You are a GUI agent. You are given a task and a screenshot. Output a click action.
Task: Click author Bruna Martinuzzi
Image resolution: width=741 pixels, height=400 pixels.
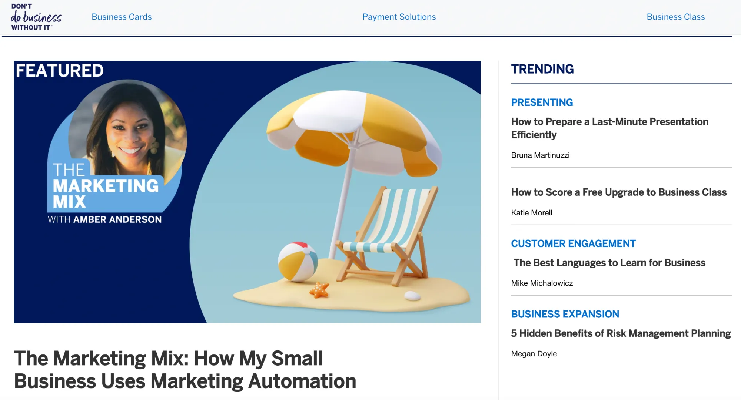[540, 155]
